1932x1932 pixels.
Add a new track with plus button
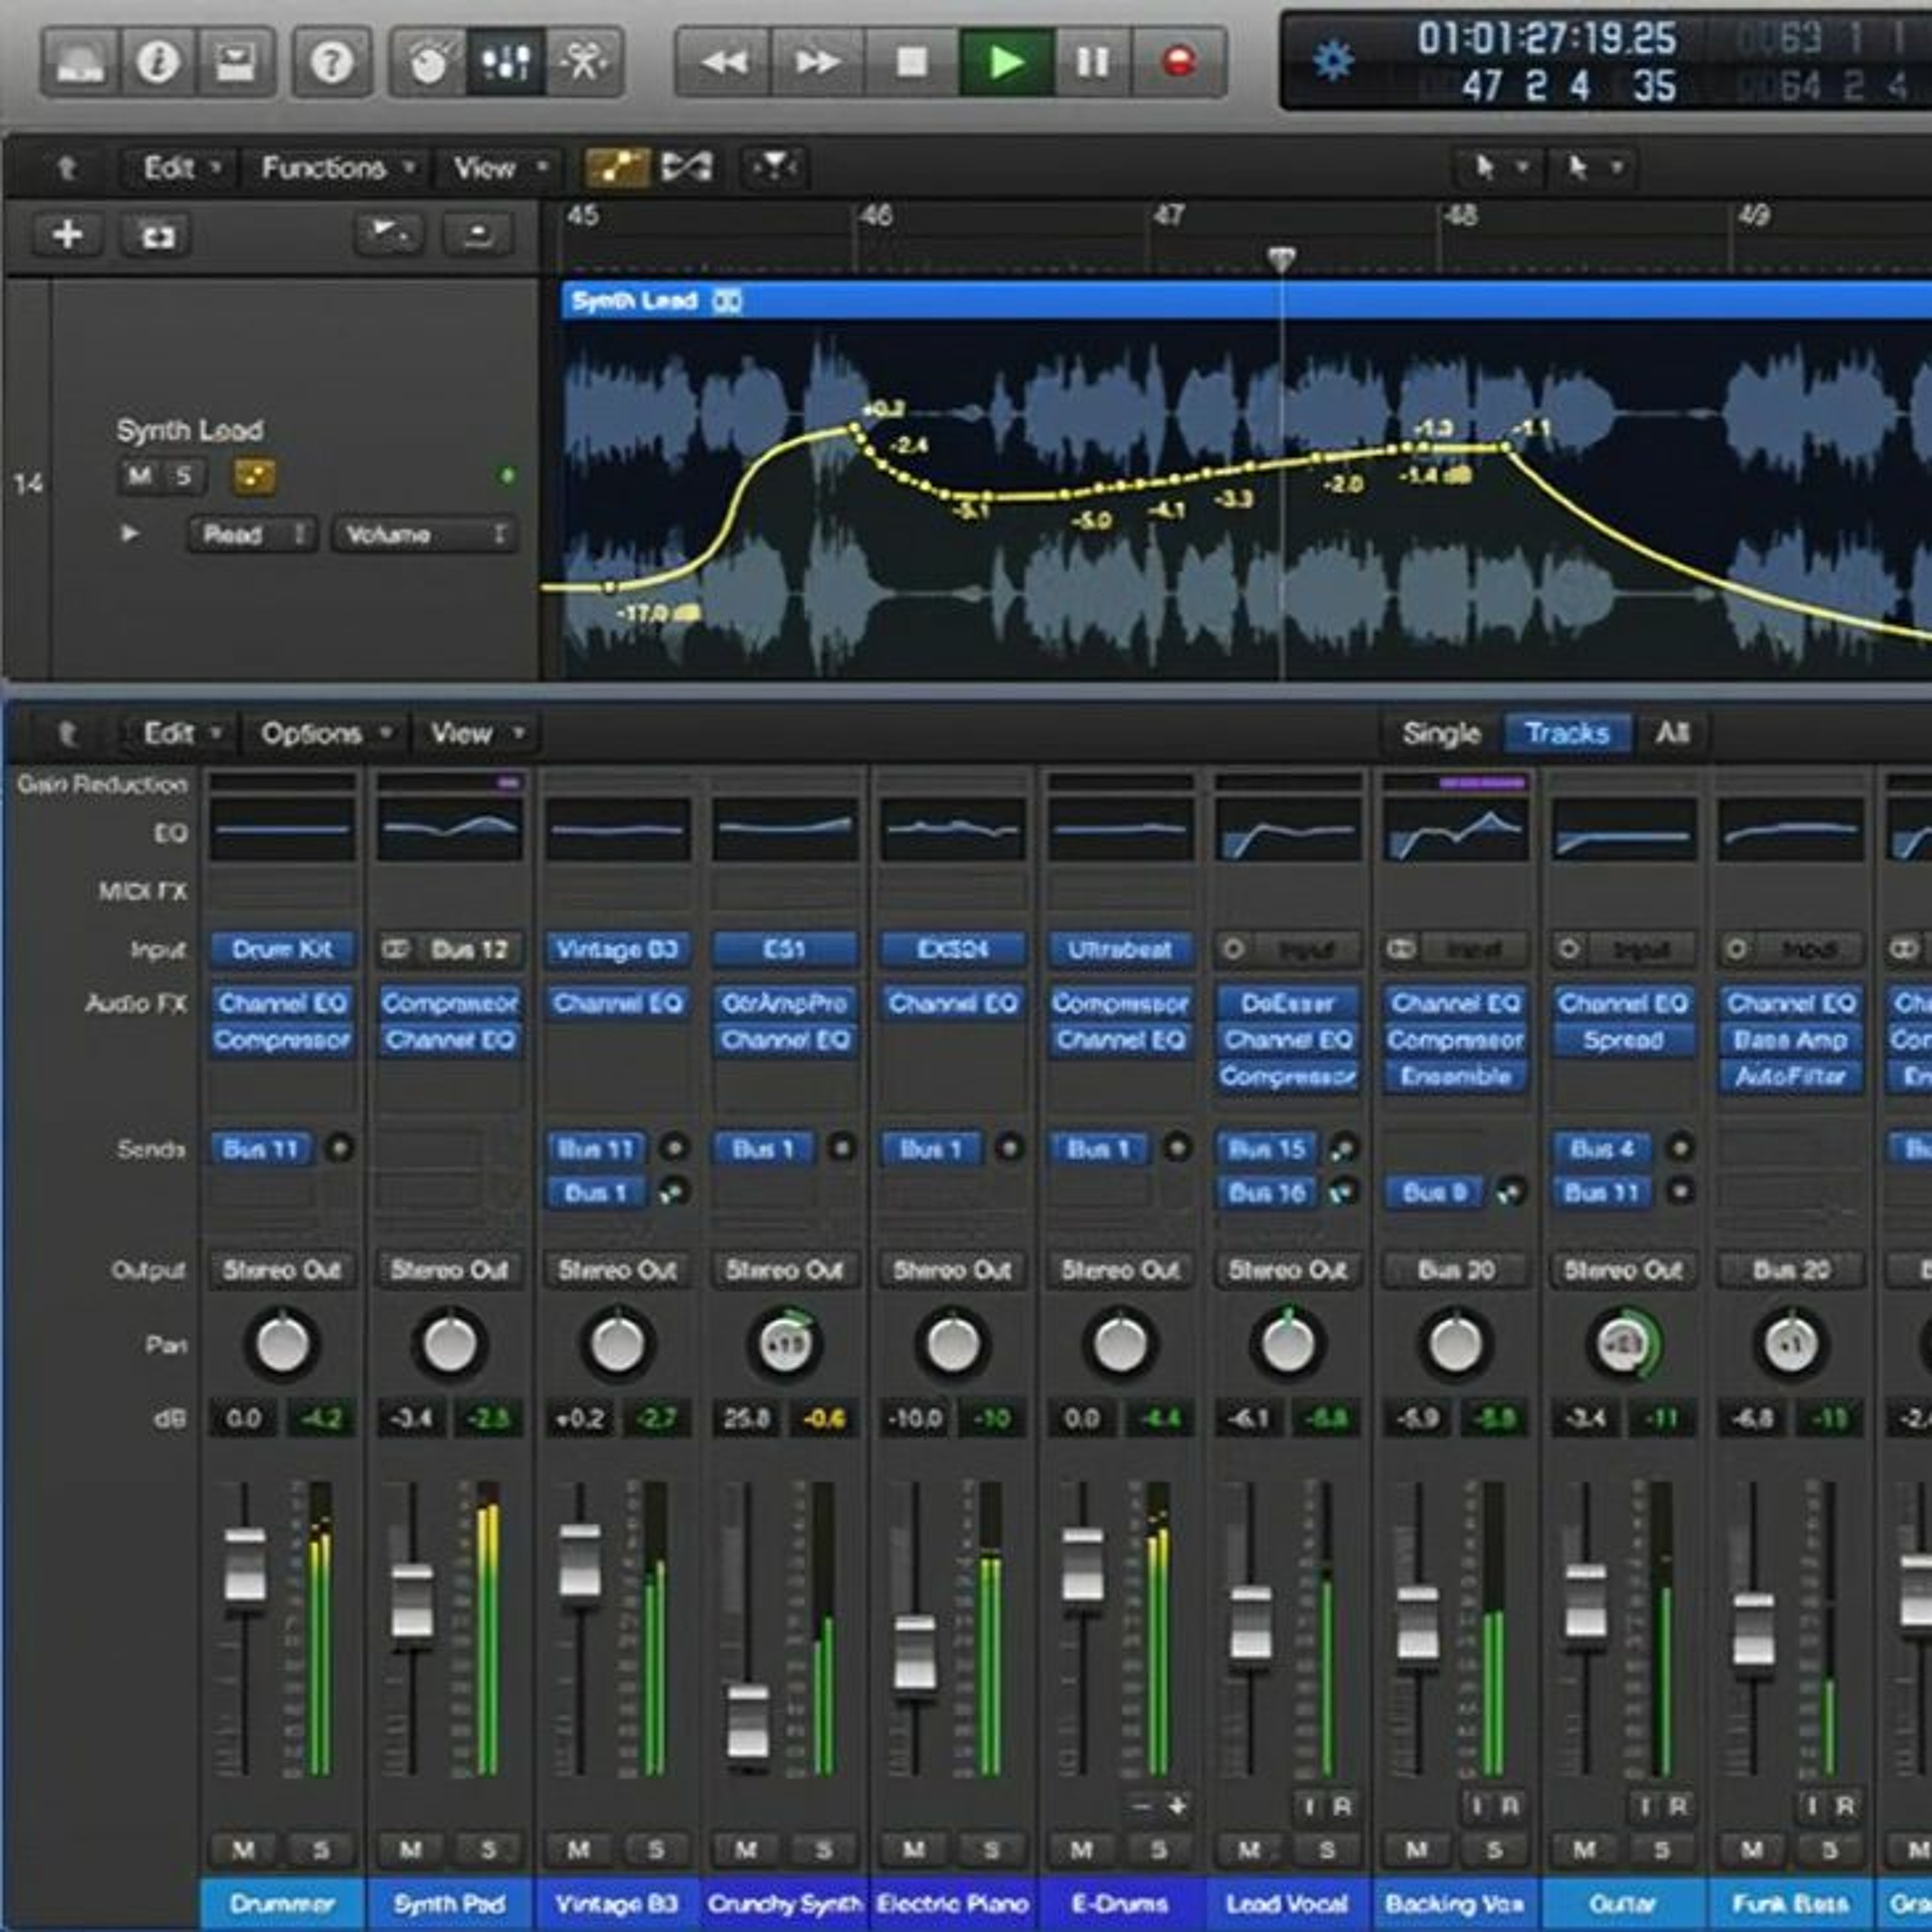67,235
